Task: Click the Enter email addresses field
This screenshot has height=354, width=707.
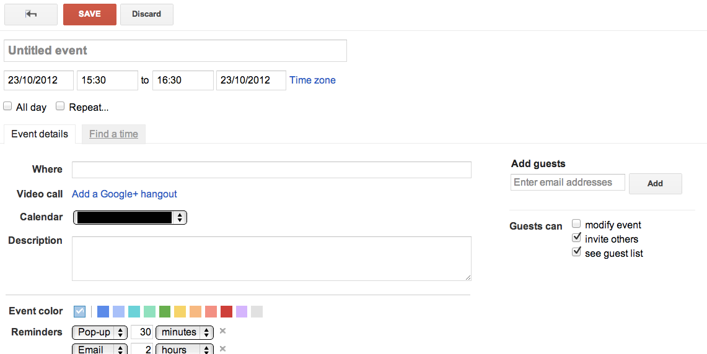Action: pos(568,183)
